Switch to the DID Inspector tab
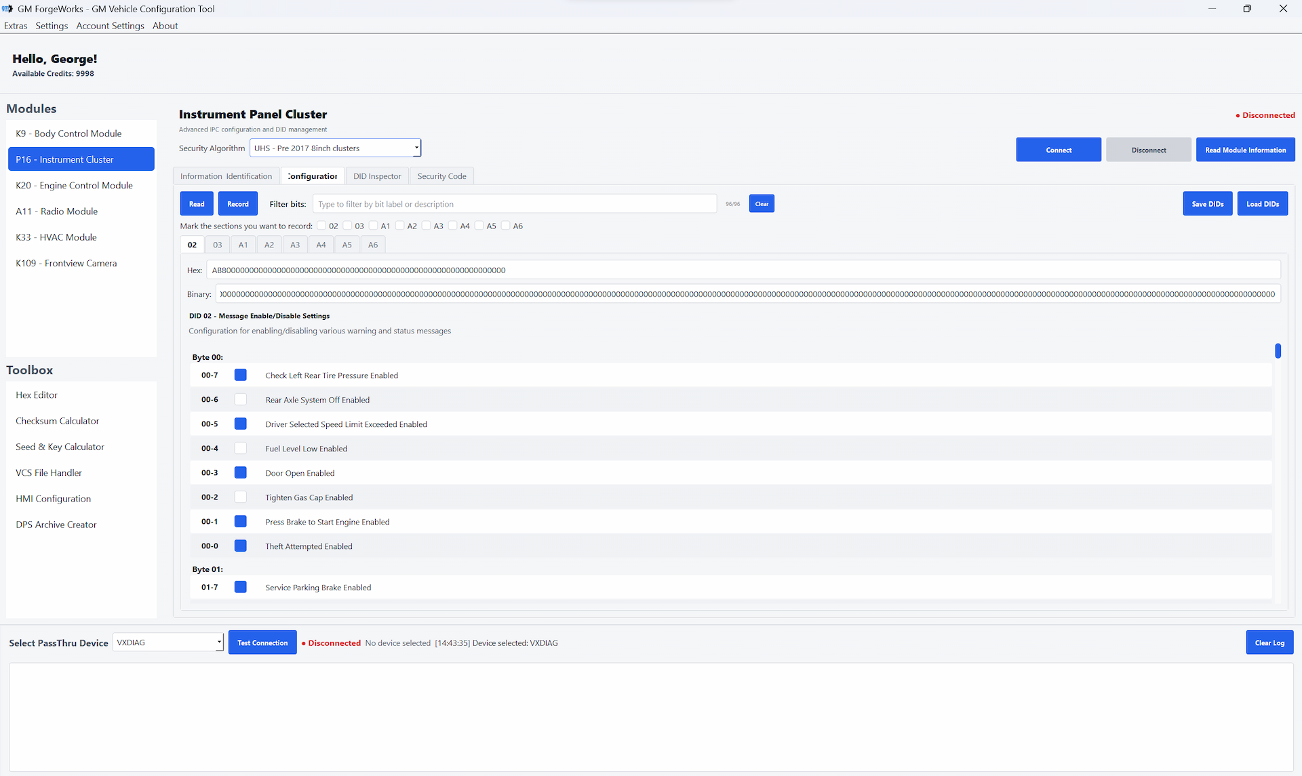The width and height of the screenshot is (1302, 776). [x=377, y=176]
